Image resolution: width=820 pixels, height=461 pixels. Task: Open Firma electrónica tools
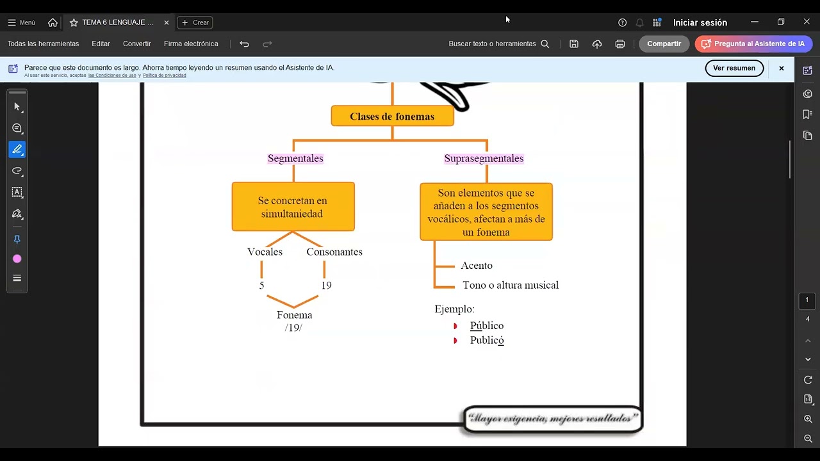(x=191, y=44)
